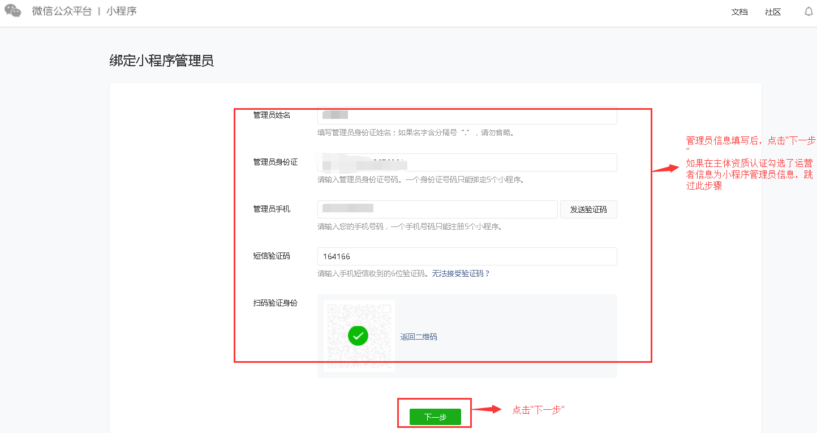Click the red arrow beside 下一步 button
This screenshot has width=817, height=433.
487,409
